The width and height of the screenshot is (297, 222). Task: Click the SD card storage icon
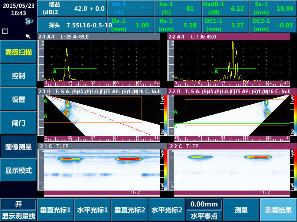coord(5,30)
